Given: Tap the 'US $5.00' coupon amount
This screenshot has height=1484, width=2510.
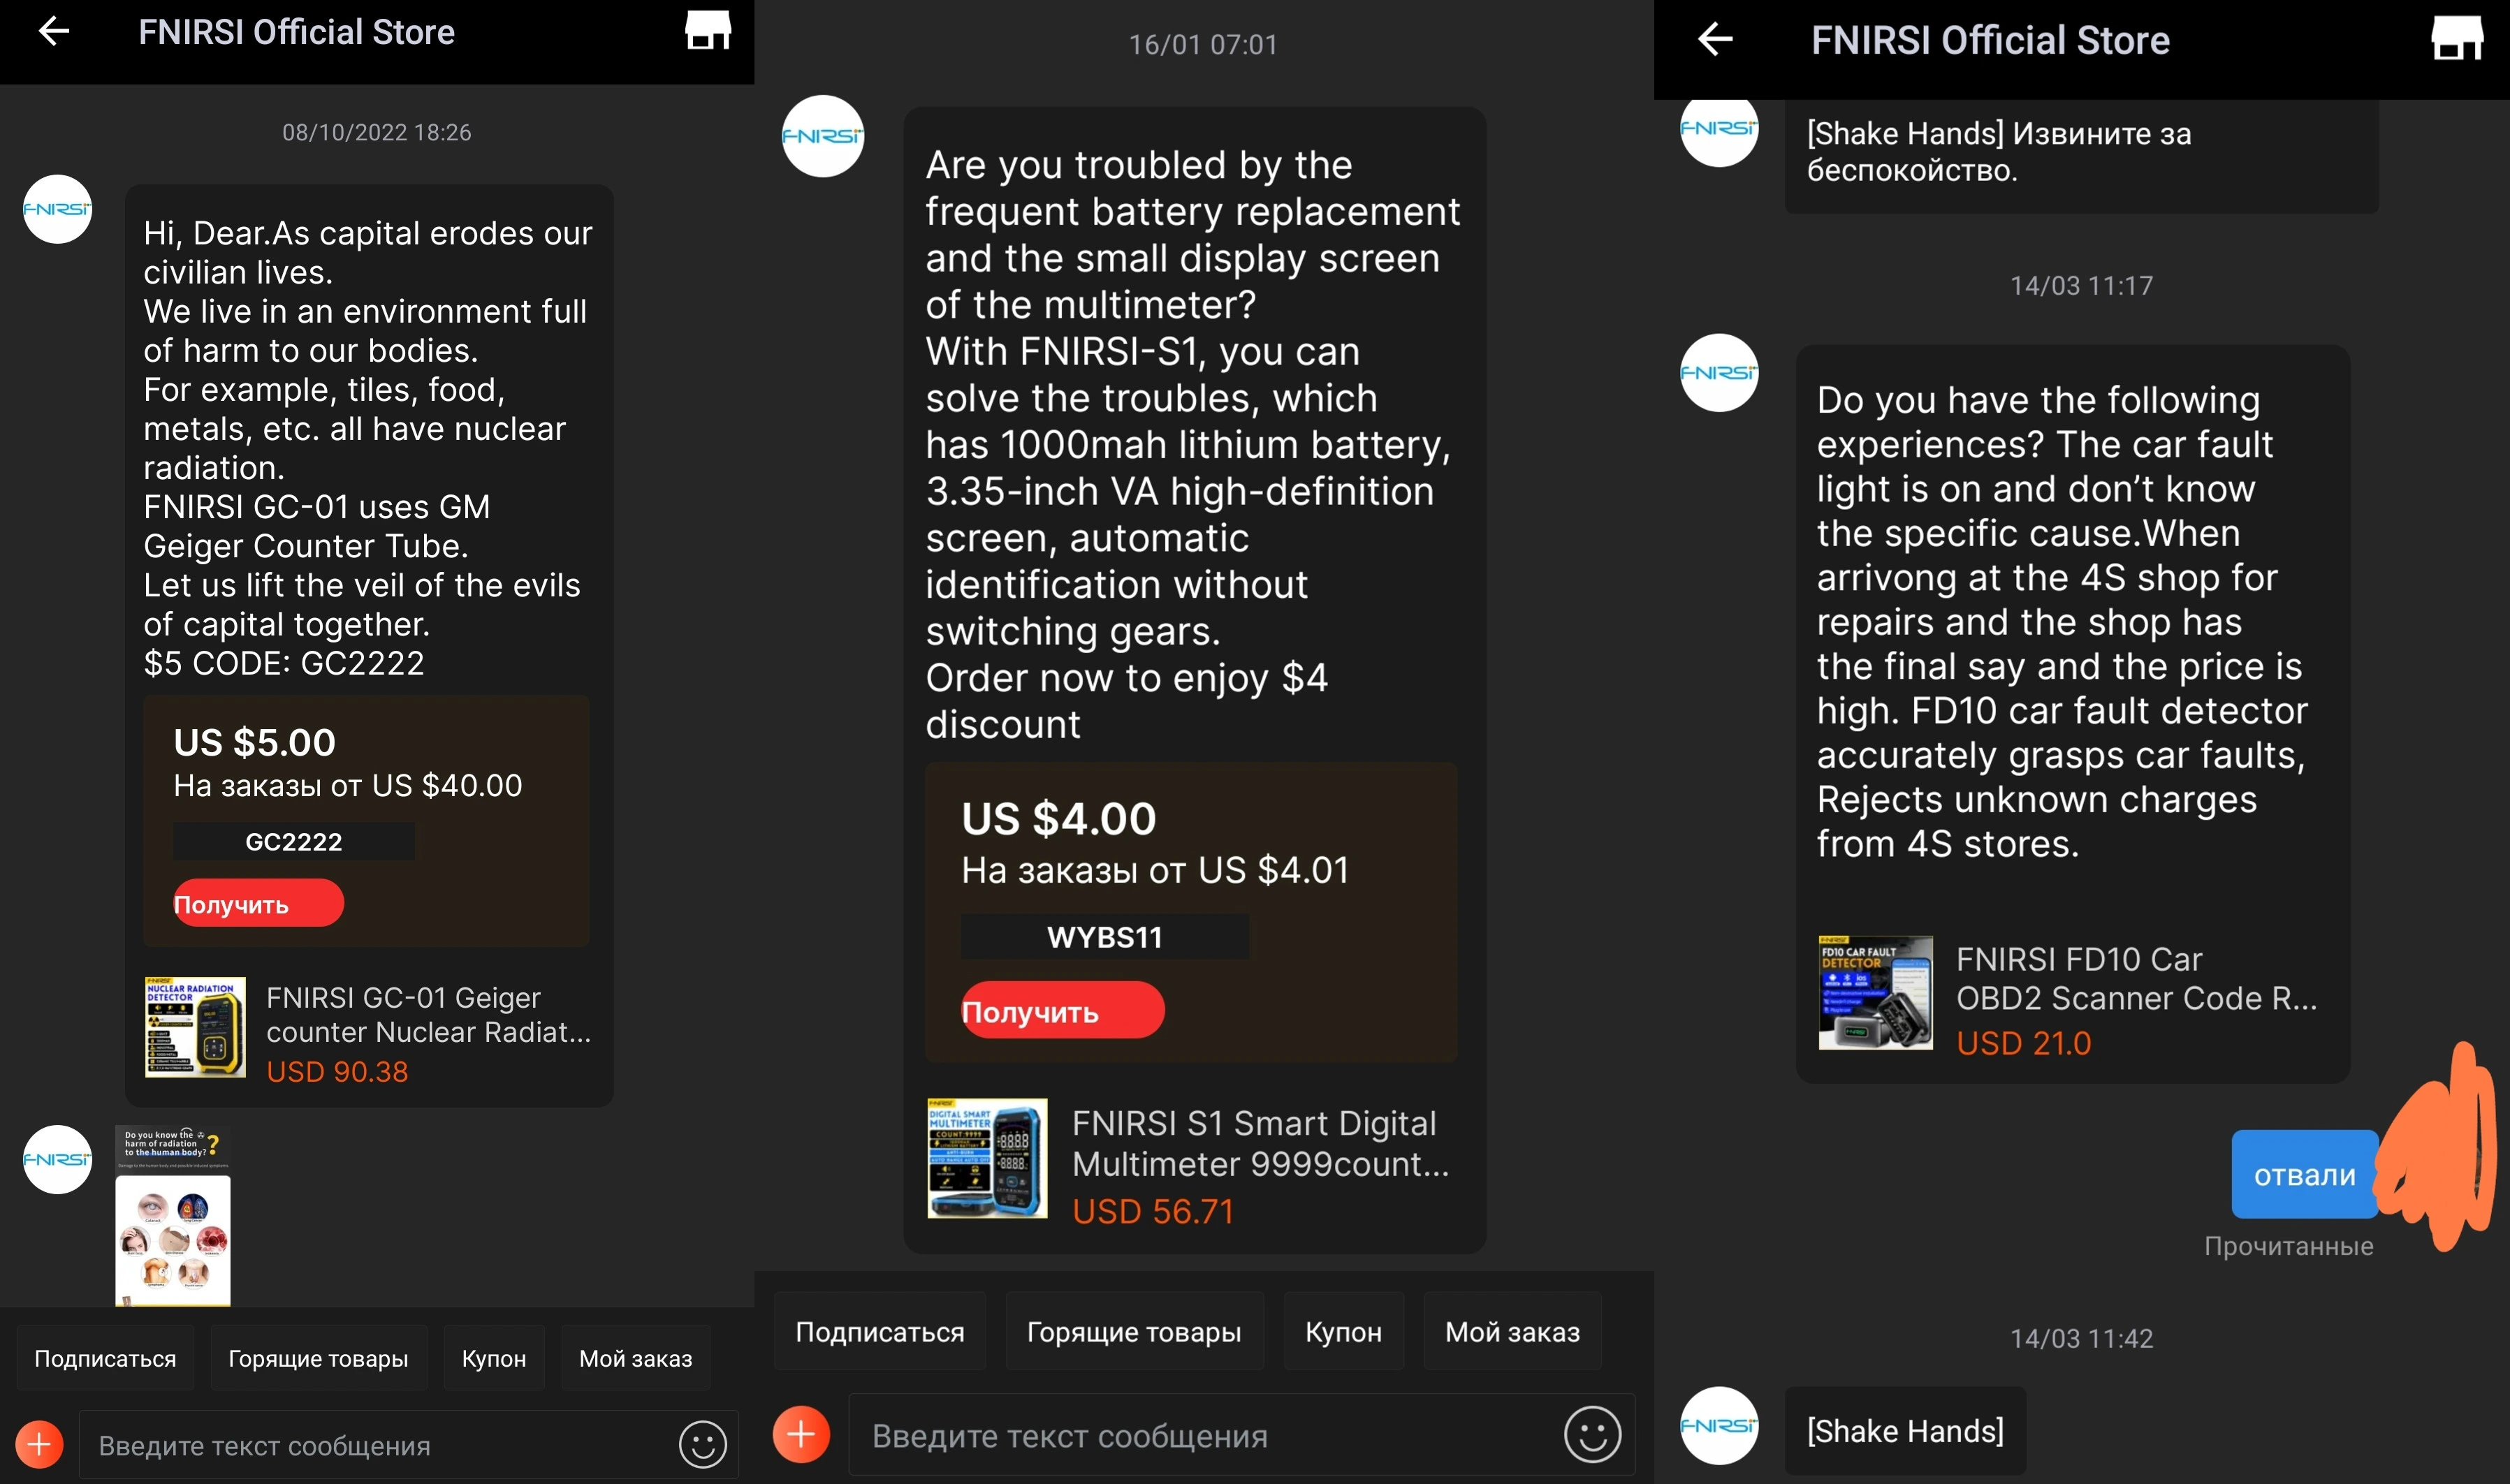Looking at the screenshot, I should (x=254, y=742).
